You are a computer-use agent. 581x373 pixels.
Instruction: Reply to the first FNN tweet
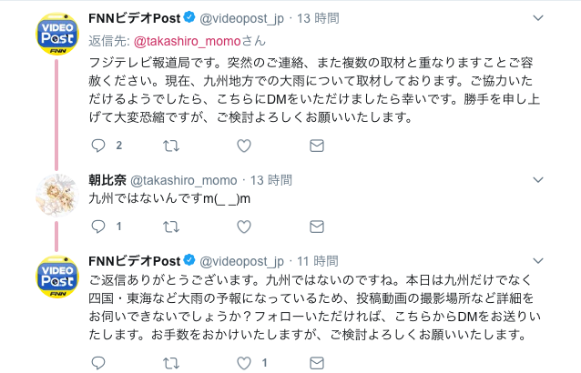pos(100,146)
